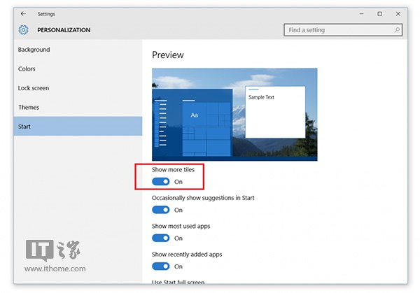Turn off Occasionally show suggestions in Start
Screen dimensions: 420x293
click(161, 210)
